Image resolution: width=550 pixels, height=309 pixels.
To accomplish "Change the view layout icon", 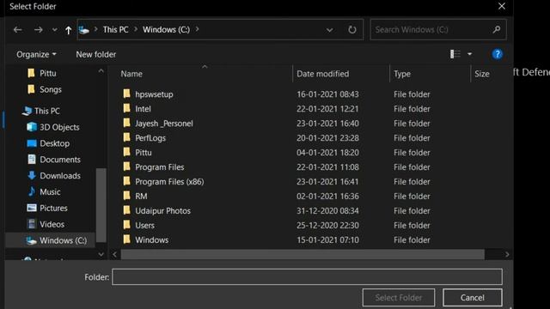I will pos(455,54).
